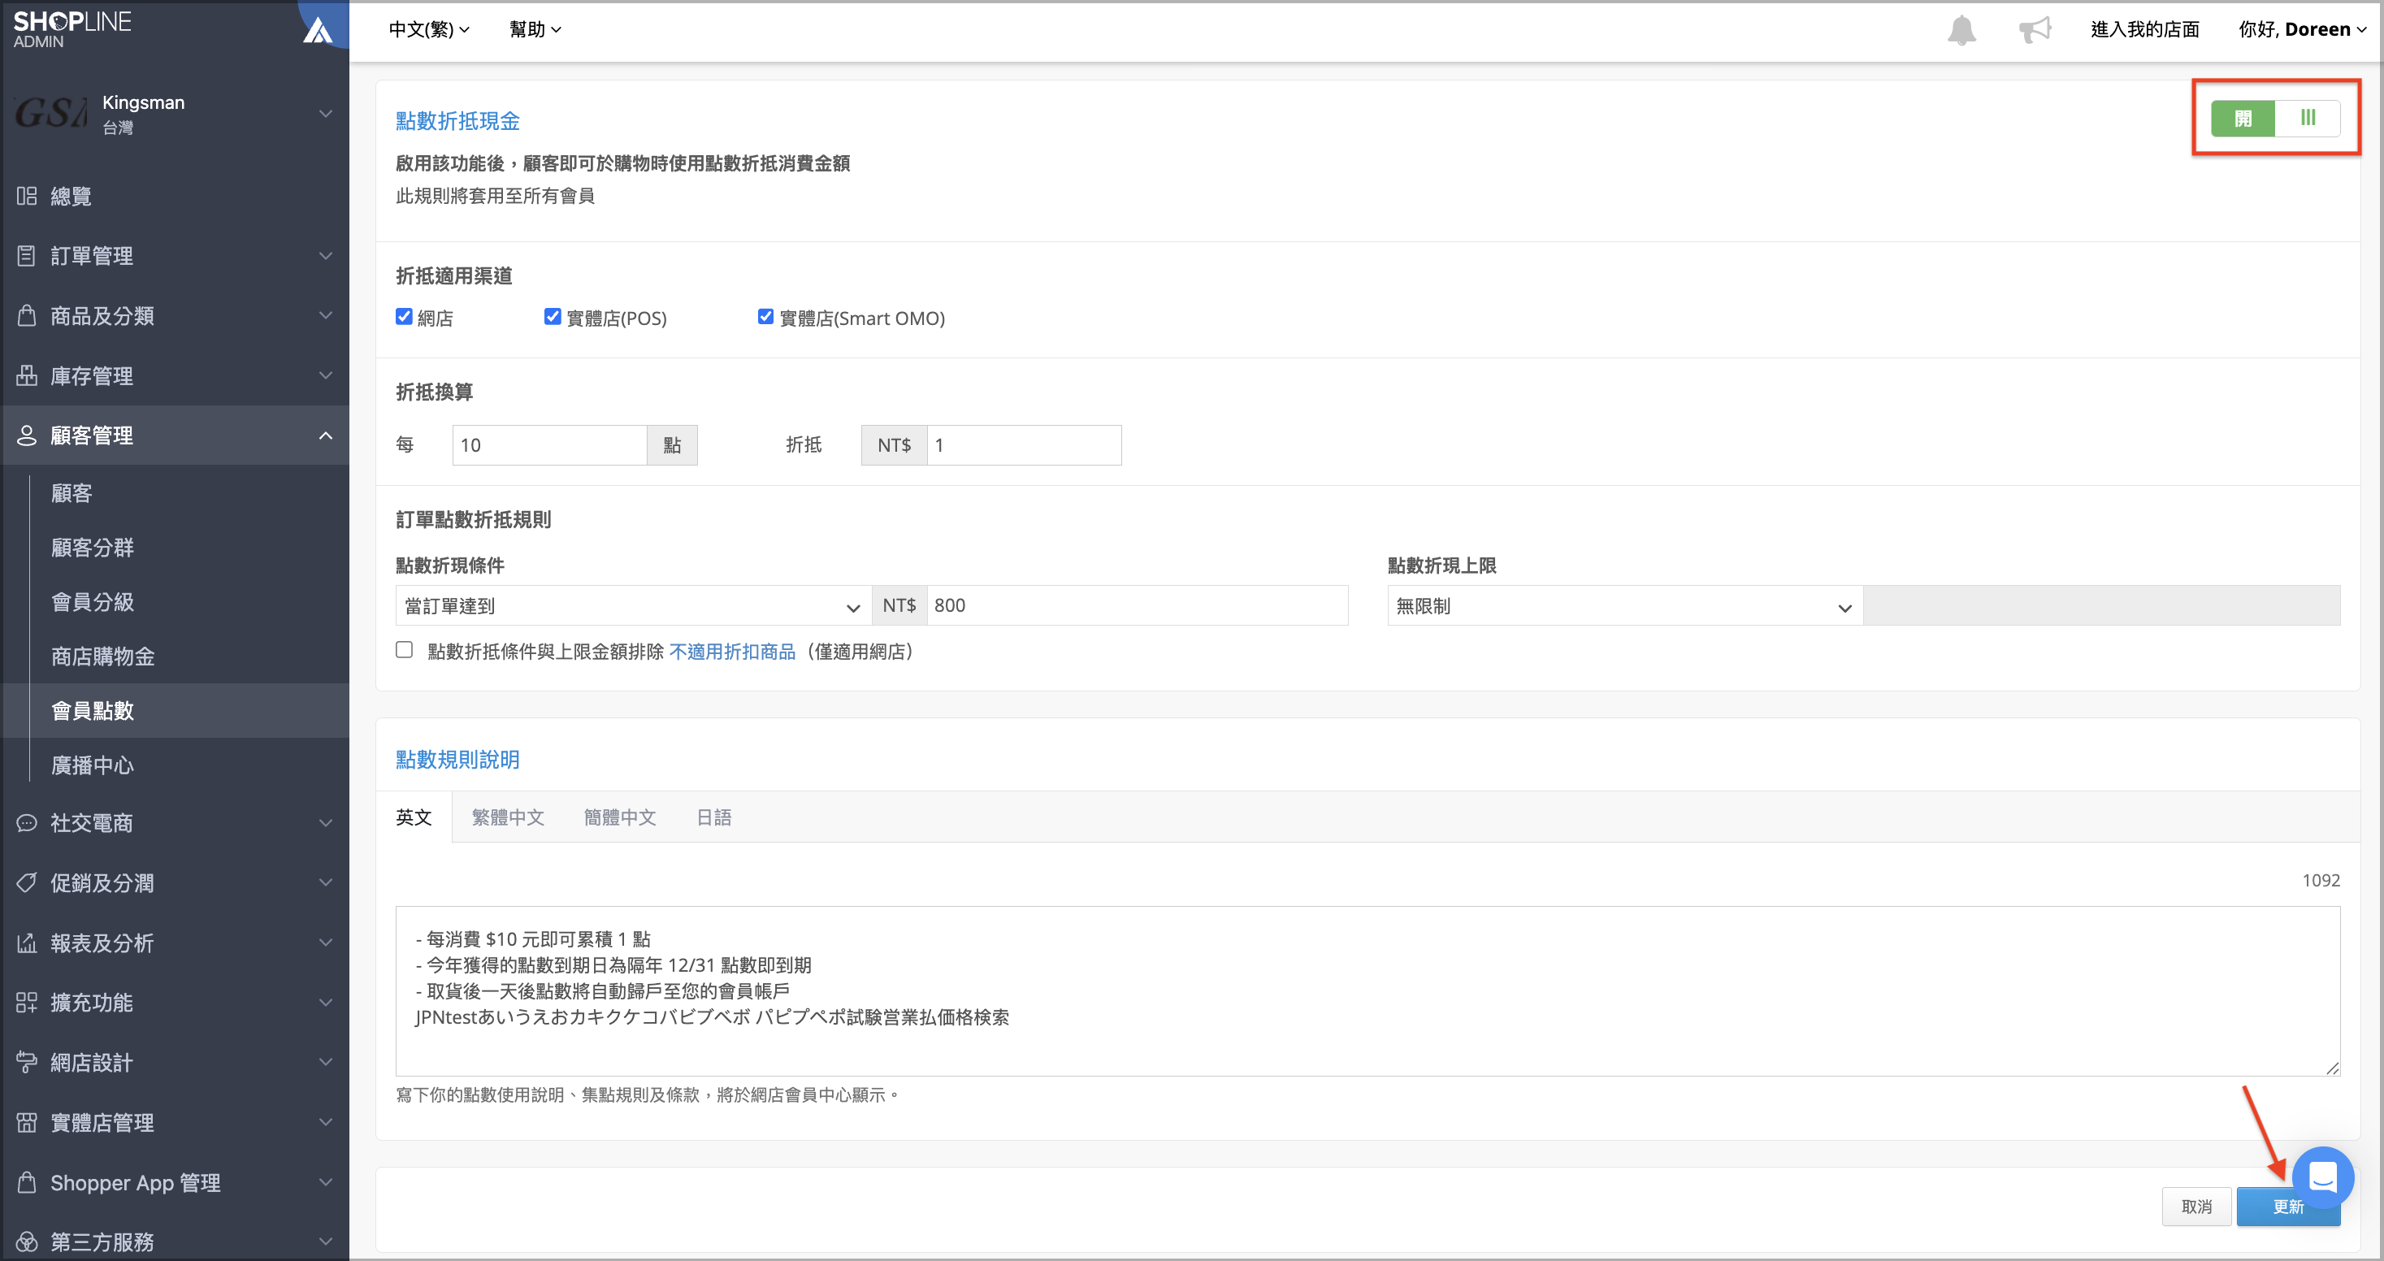The height and width of the screenshot is (1261, 2384).
Task: Uncheck the 實體店(POS) checkbox
Action: pos(553,316)
